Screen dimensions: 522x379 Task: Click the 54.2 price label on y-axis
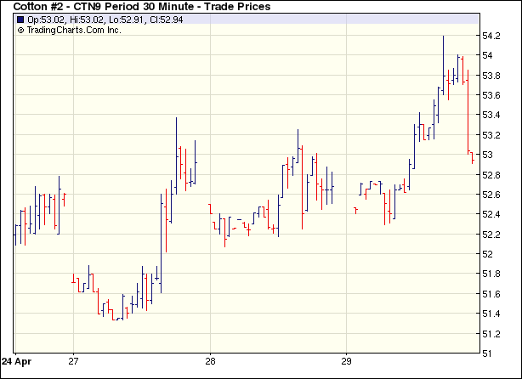coord(491,36)
